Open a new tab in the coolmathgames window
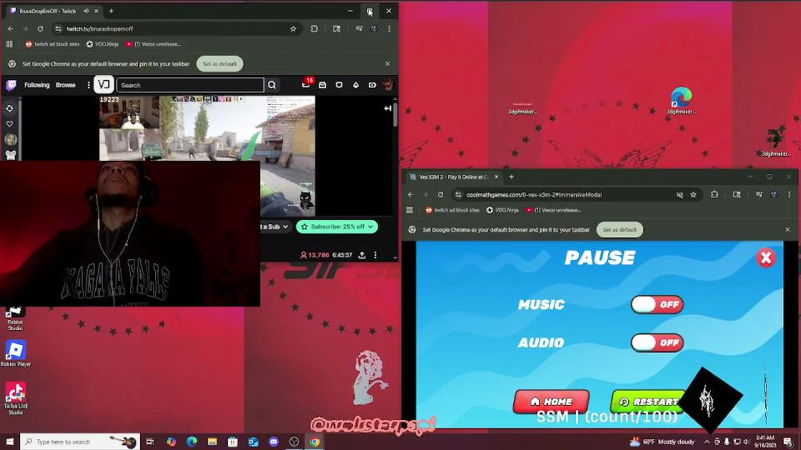The width and height of the screenshot is (801, 450). click(x=511, y=177)
